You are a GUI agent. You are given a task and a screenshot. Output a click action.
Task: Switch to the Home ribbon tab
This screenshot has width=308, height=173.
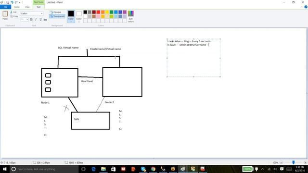17,7
